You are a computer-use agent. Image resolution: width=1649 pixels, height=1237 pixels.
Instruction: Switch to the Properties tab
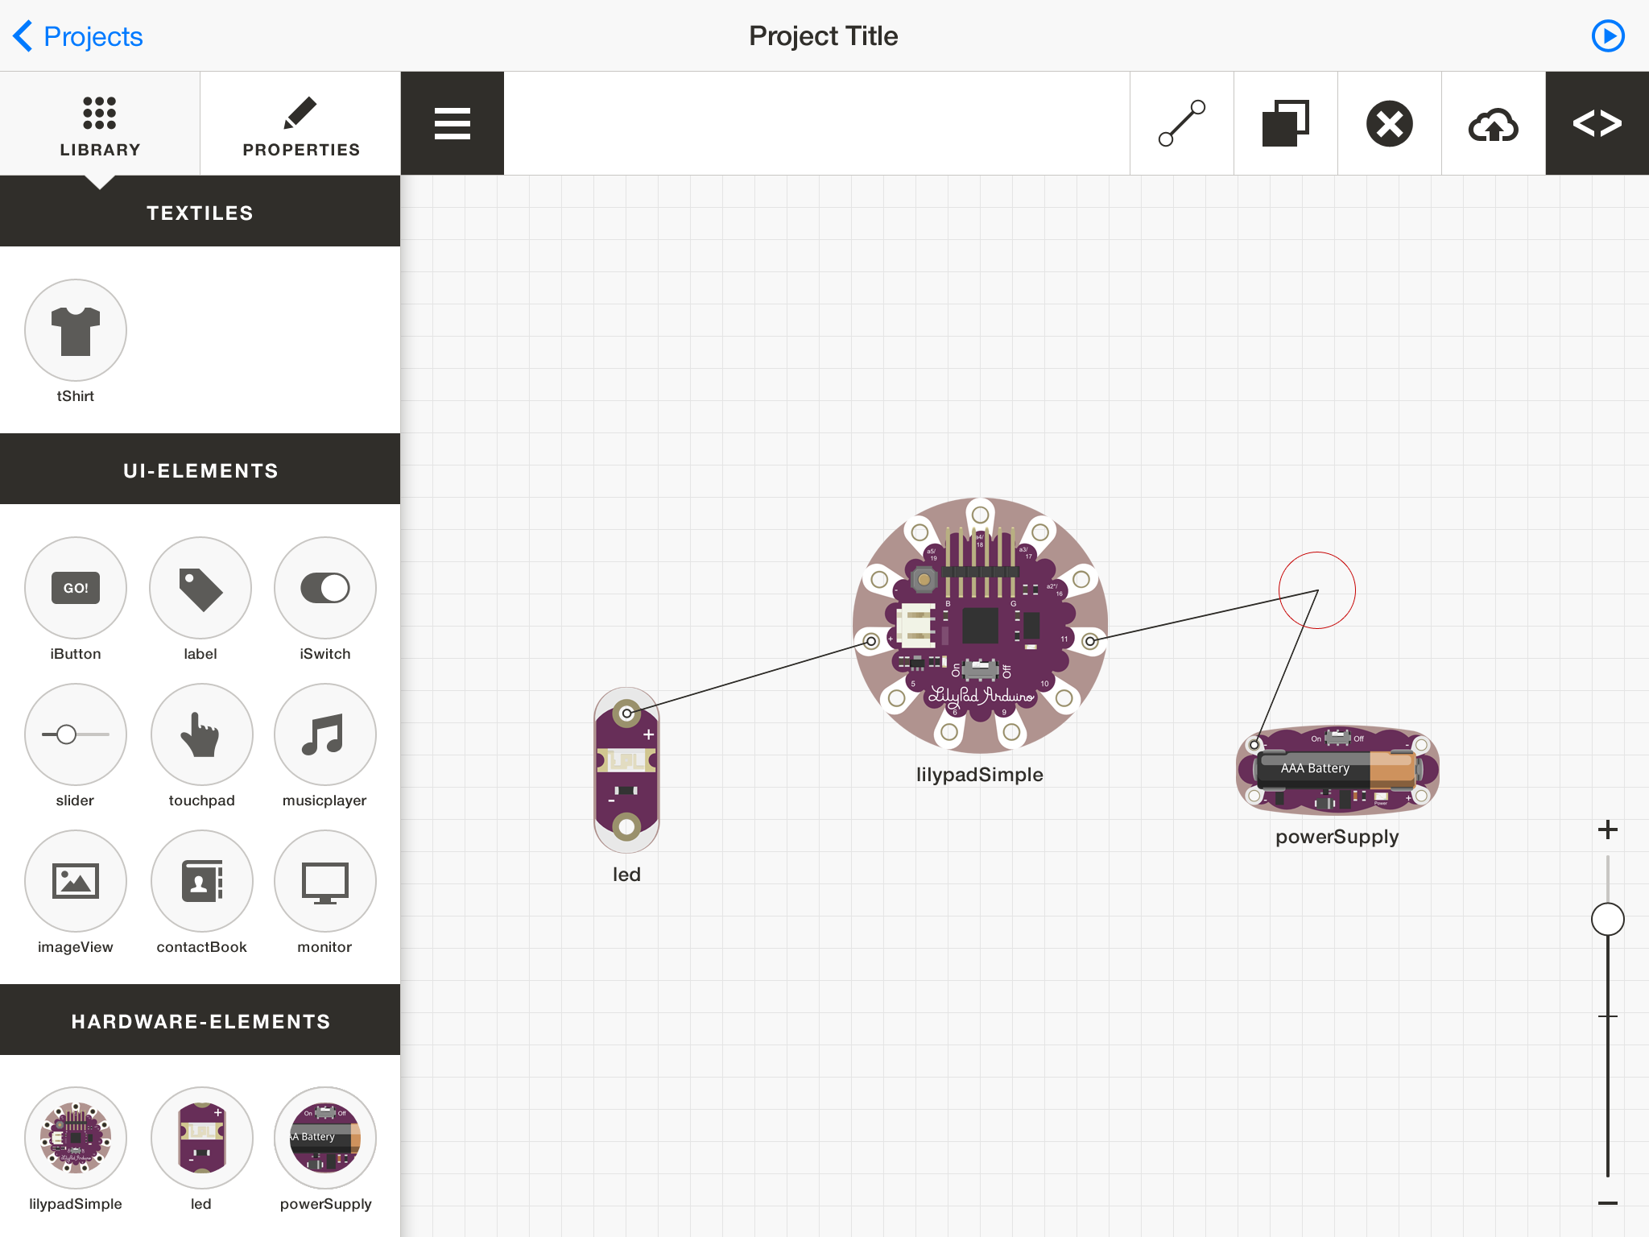(300, 123)
